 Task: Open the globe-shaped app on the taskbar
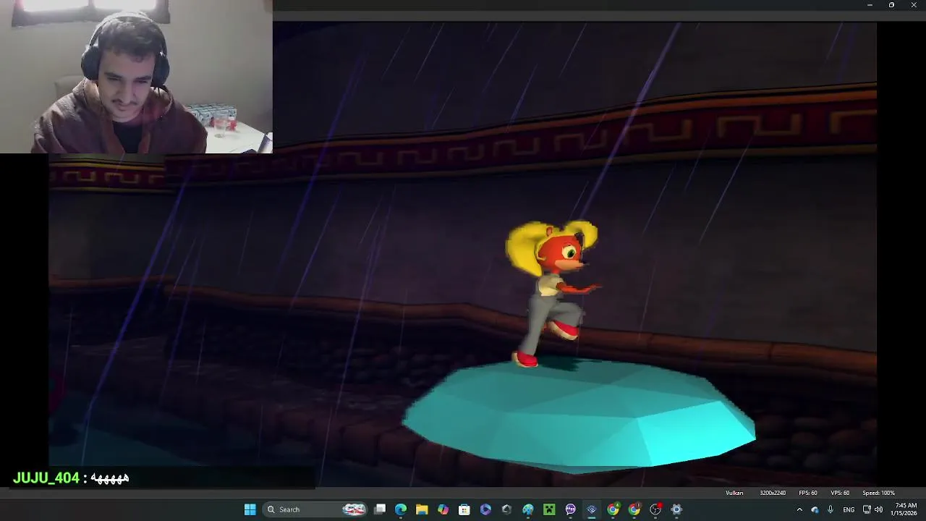point(528,509)
